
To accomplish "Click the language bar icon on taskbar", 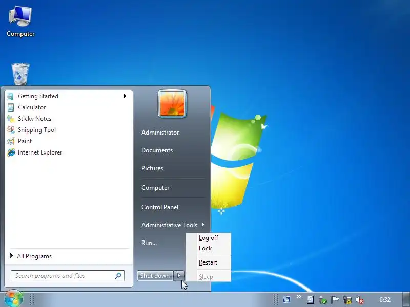I will 286,299.
